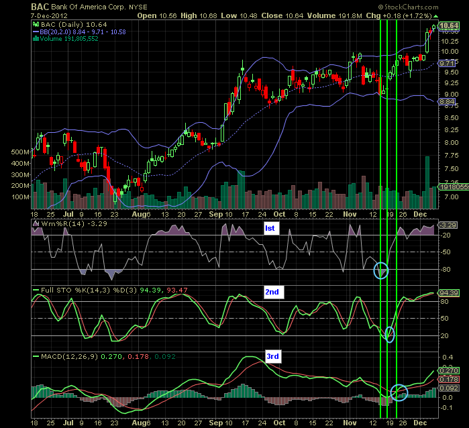Click the 9.71 middle band price tag

click(447, 64)
